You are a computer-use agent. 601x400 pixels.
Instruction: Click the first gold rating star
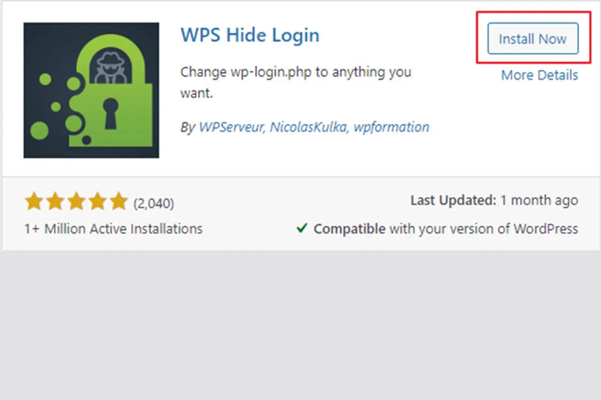[34, 202]
